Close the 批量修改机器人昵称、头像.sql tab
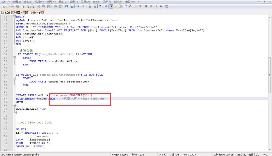Image resolution: width=272 pixels, height=156 pixels. coord(42,12)
